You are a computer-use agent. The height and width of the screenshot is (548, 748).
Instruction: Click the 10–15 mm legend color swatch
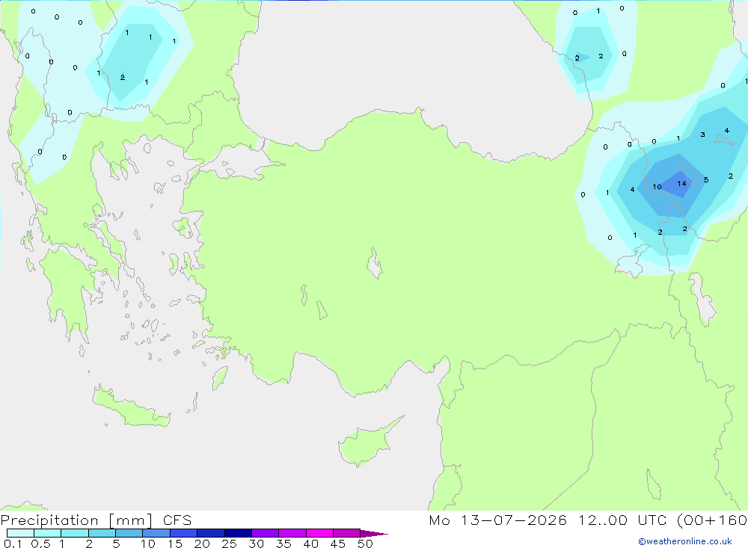(156, 533)
